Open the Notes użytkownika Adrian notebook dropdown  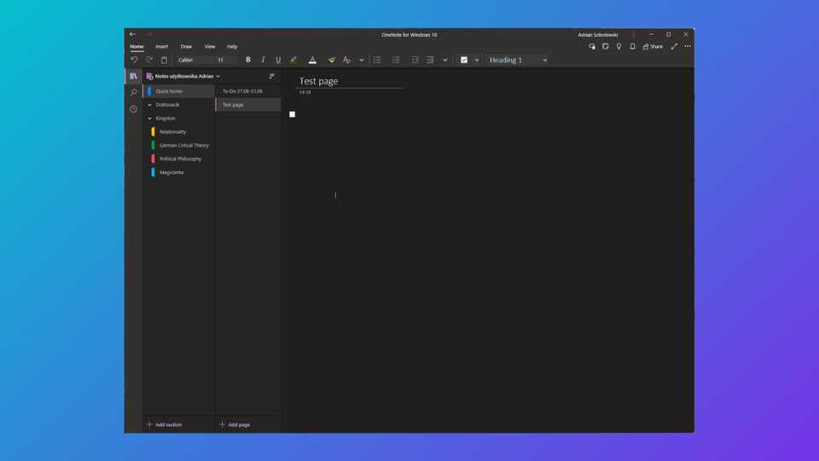coord(183,76)
